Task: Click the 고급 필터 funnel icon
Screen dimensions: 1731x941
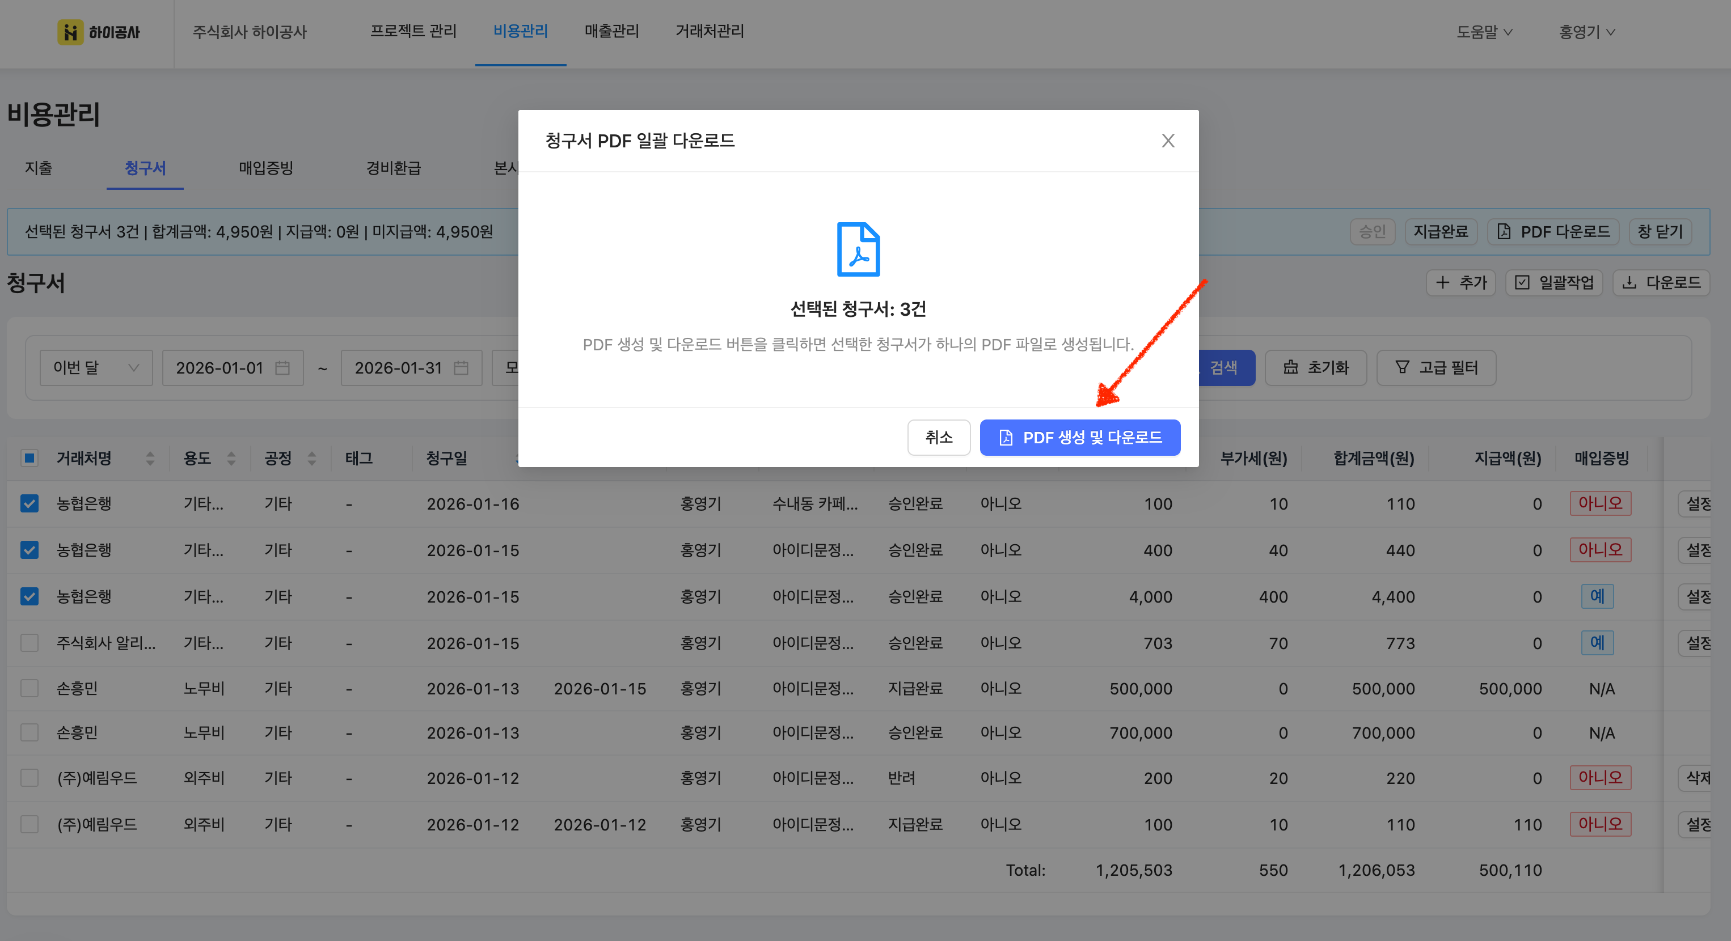Action: click(1401, 367)
